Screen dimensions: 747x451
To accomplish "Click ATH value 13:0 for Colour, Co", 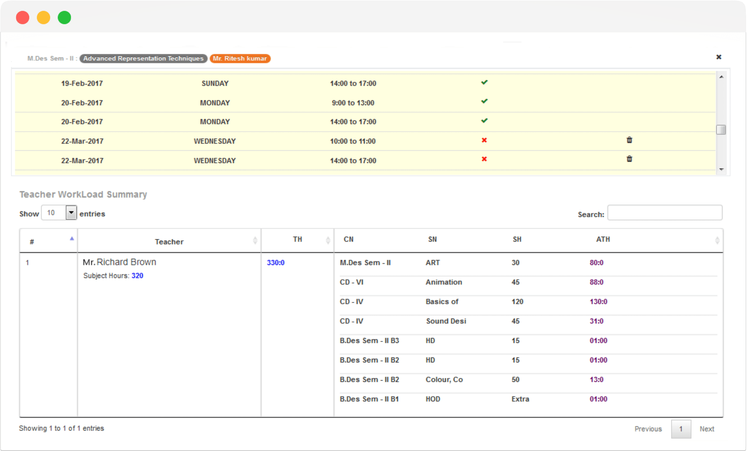I will coord(596,379).
